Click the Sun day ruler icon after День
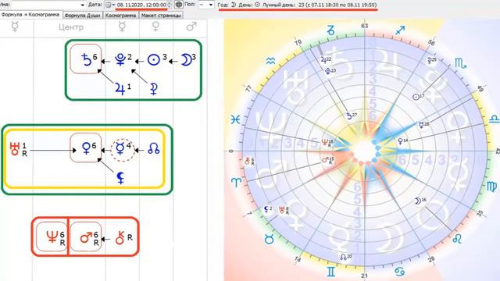This screenshot has width=500, height=281. tap(257, 5)
